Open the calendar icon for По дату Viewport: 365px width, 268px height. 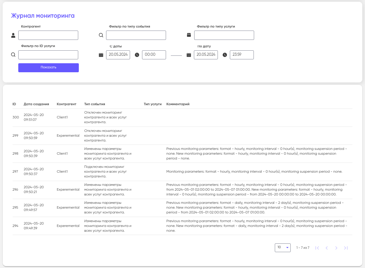[x=189, y=55]
